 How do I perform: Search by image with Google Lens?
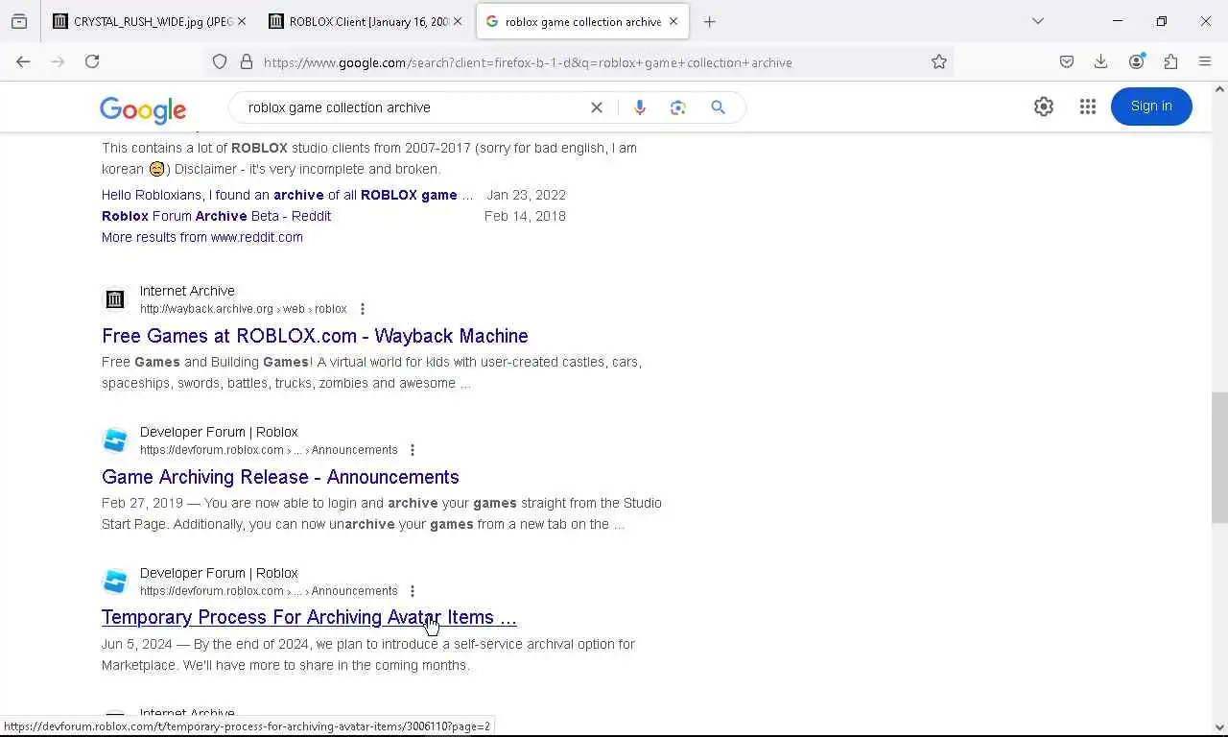coord(678,107)
